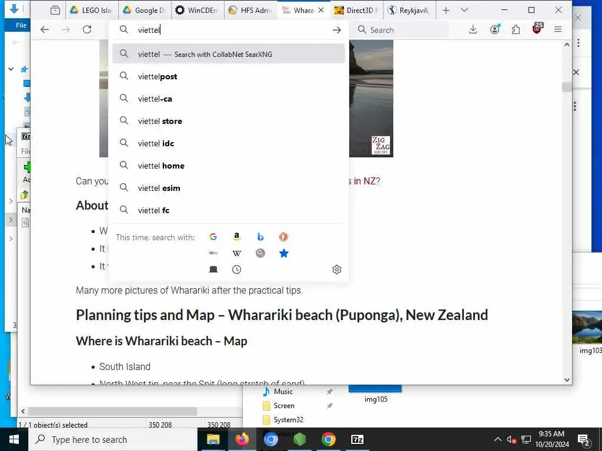
Task: Open the Firefox extensions puzzle icon
Action: (516, 29)
